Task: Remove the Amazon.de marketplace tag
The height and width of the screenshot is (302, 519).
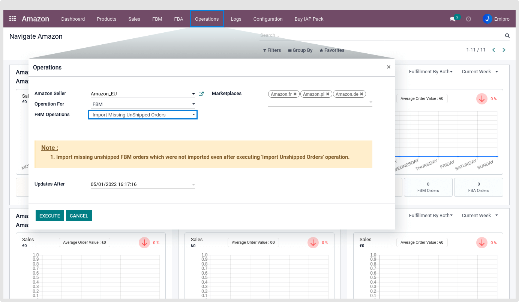Action: tap(361, 94)
